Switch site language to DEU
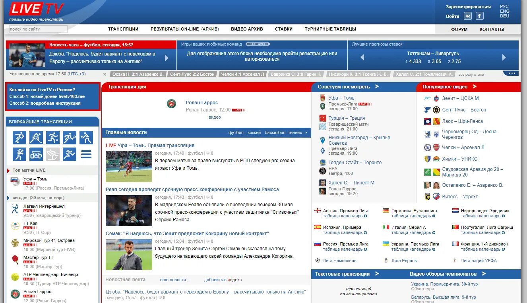527x303 pixels. tap(504, 16)
